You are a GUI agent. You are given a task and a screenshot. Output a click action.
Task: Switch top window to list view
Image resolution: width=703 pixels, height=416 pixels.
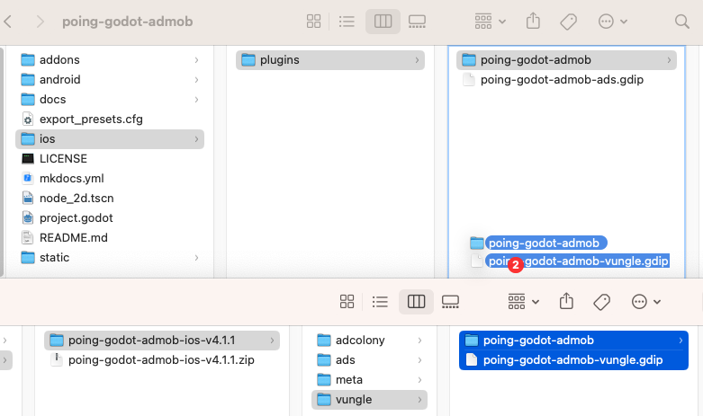pyautogui.click(x=348, y=21)
